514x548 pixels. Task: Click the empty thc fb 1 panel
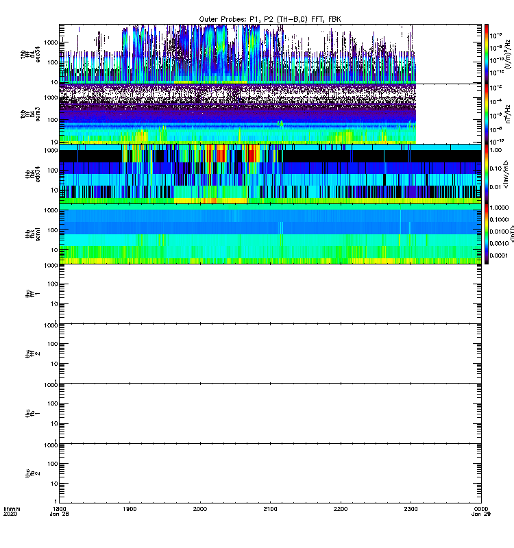[x=270, y=414]
